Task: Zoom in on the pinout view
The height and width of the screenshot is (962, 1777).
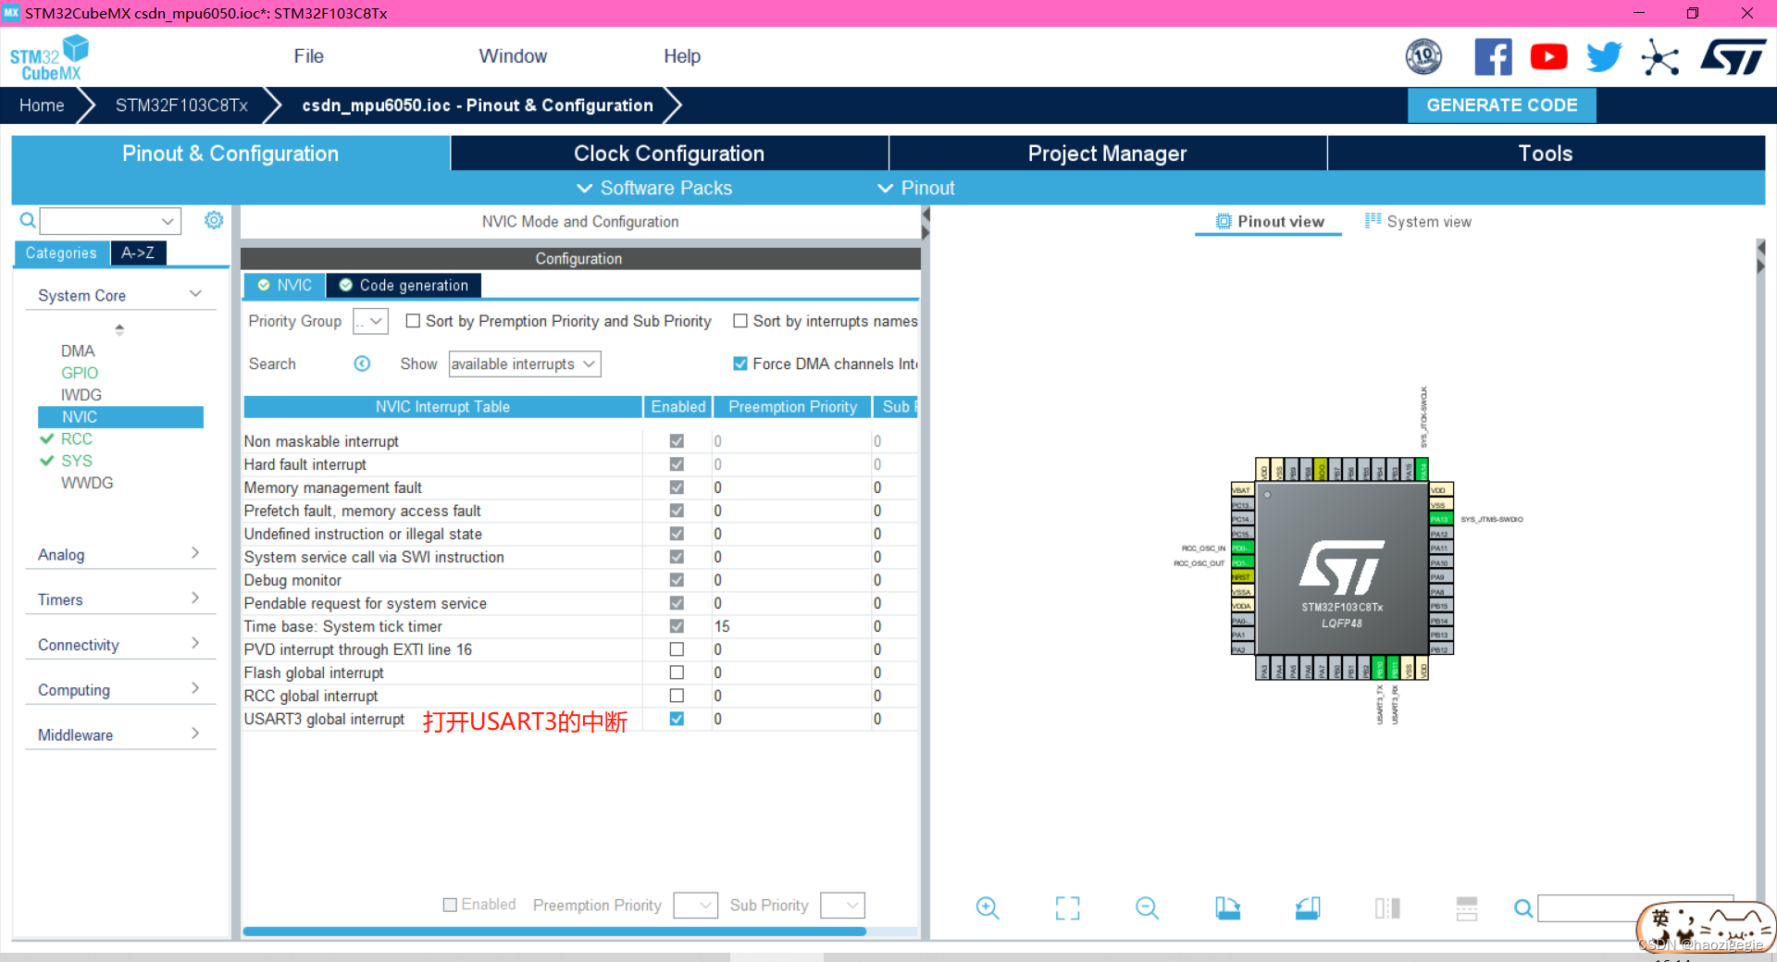Action: click(988, 908)
